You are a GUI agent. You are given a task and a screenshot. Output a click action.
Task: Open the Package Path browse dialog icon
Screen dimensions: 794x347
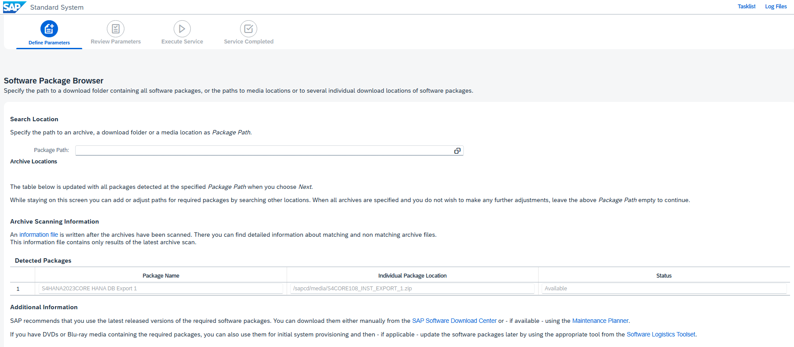pos(457,151)
